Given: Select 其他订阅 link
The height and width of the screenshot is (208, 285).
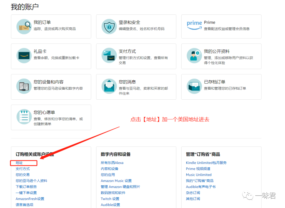Looking at the screenshot, I should click(x=193, y=199).
